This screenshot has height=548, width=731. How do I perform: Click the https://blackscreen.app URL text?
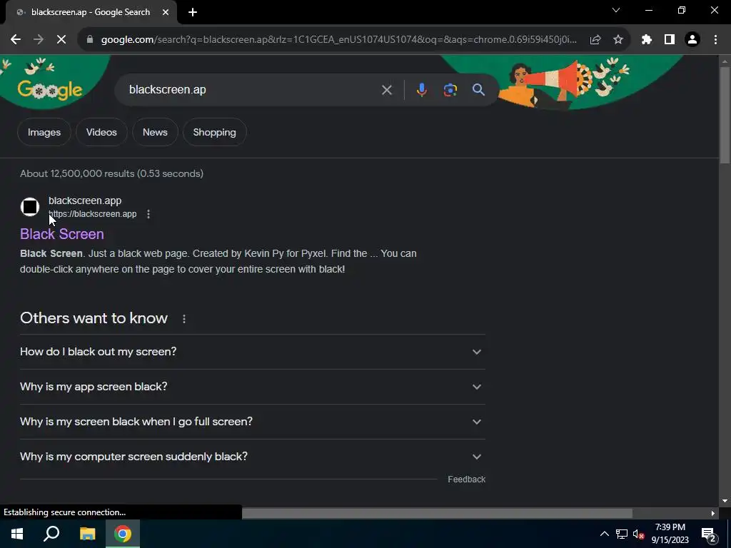[x=93, y=214]
